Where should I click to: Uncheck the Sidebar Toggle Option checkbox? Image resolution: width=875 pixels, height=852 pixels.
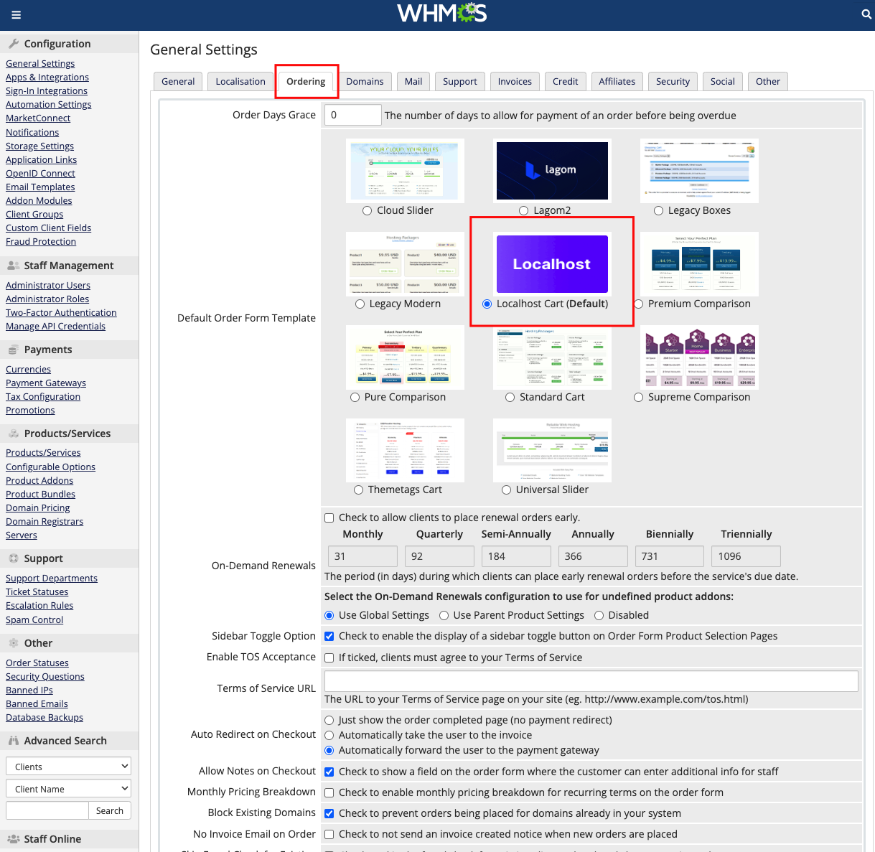329,636
